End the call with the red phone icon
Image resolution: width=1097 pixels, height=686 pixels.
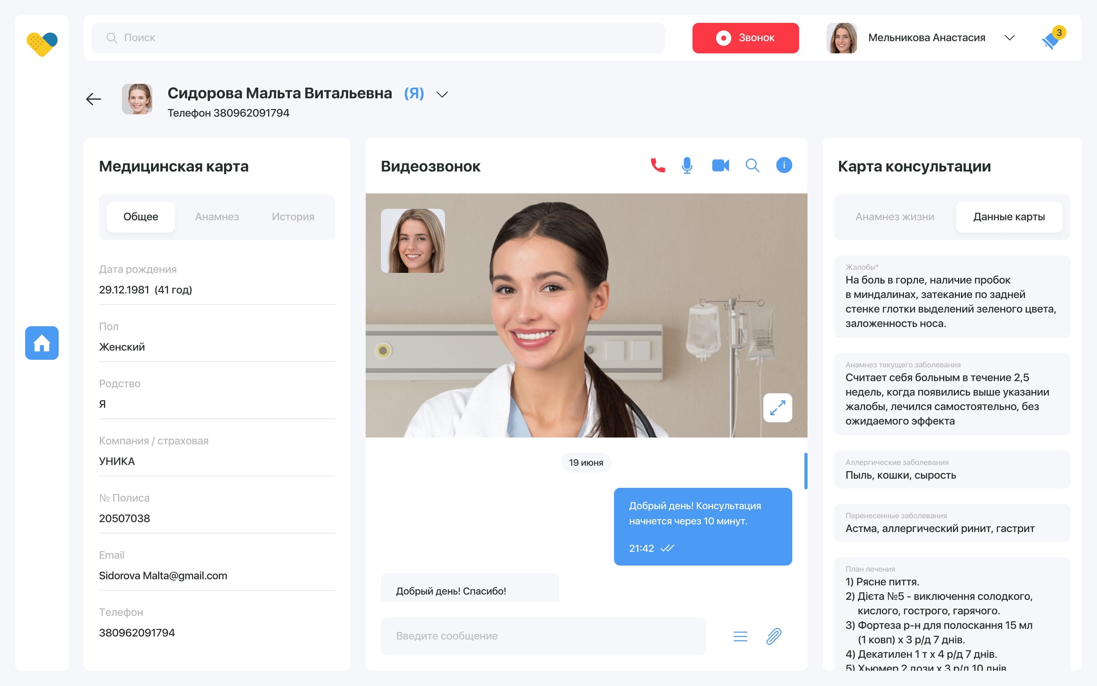pyautogui.click(x=658, y=166)
